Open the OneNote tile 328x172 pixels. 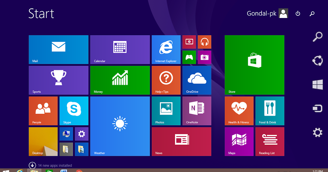pyautogui.click(x=197, y=111)
